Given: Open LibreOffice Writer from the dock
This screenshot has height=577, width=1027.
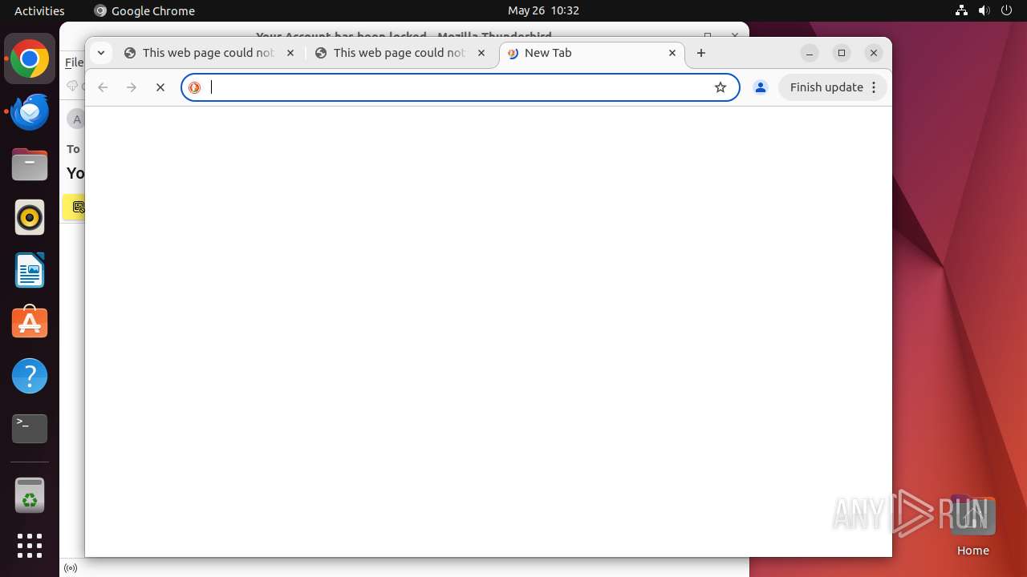Looking at the screenshot, I should tap(30, 270).
